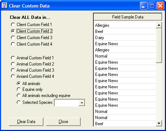Click the Field Sample Data column header

128,17
